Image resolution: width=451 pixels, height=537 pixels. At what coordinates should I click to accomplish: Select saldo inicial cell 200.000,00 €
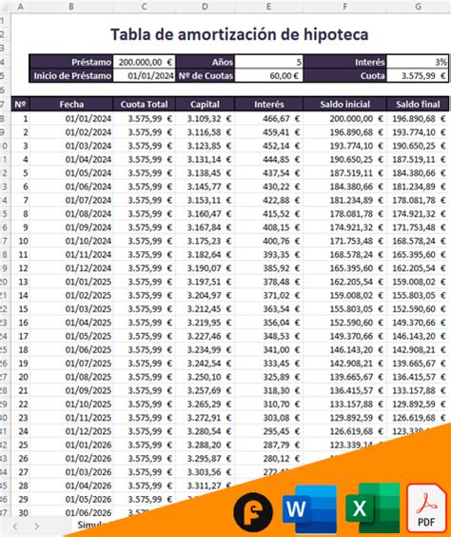[x=345, y=119]
